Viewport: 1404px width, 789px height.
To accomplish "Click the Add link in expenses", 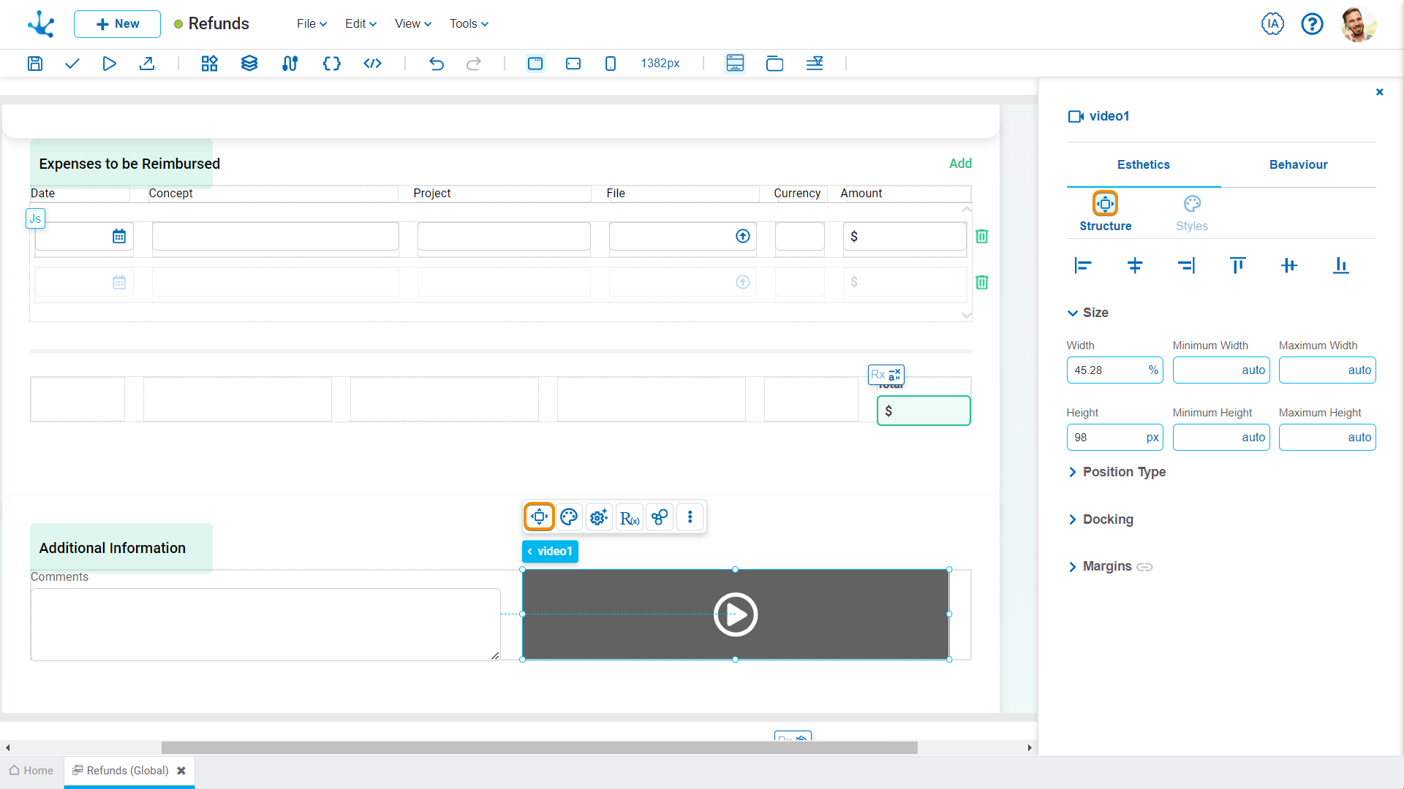I will pos(960,164).
